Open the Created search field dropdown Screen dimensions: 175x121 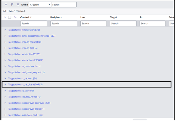tap(40, 5)
